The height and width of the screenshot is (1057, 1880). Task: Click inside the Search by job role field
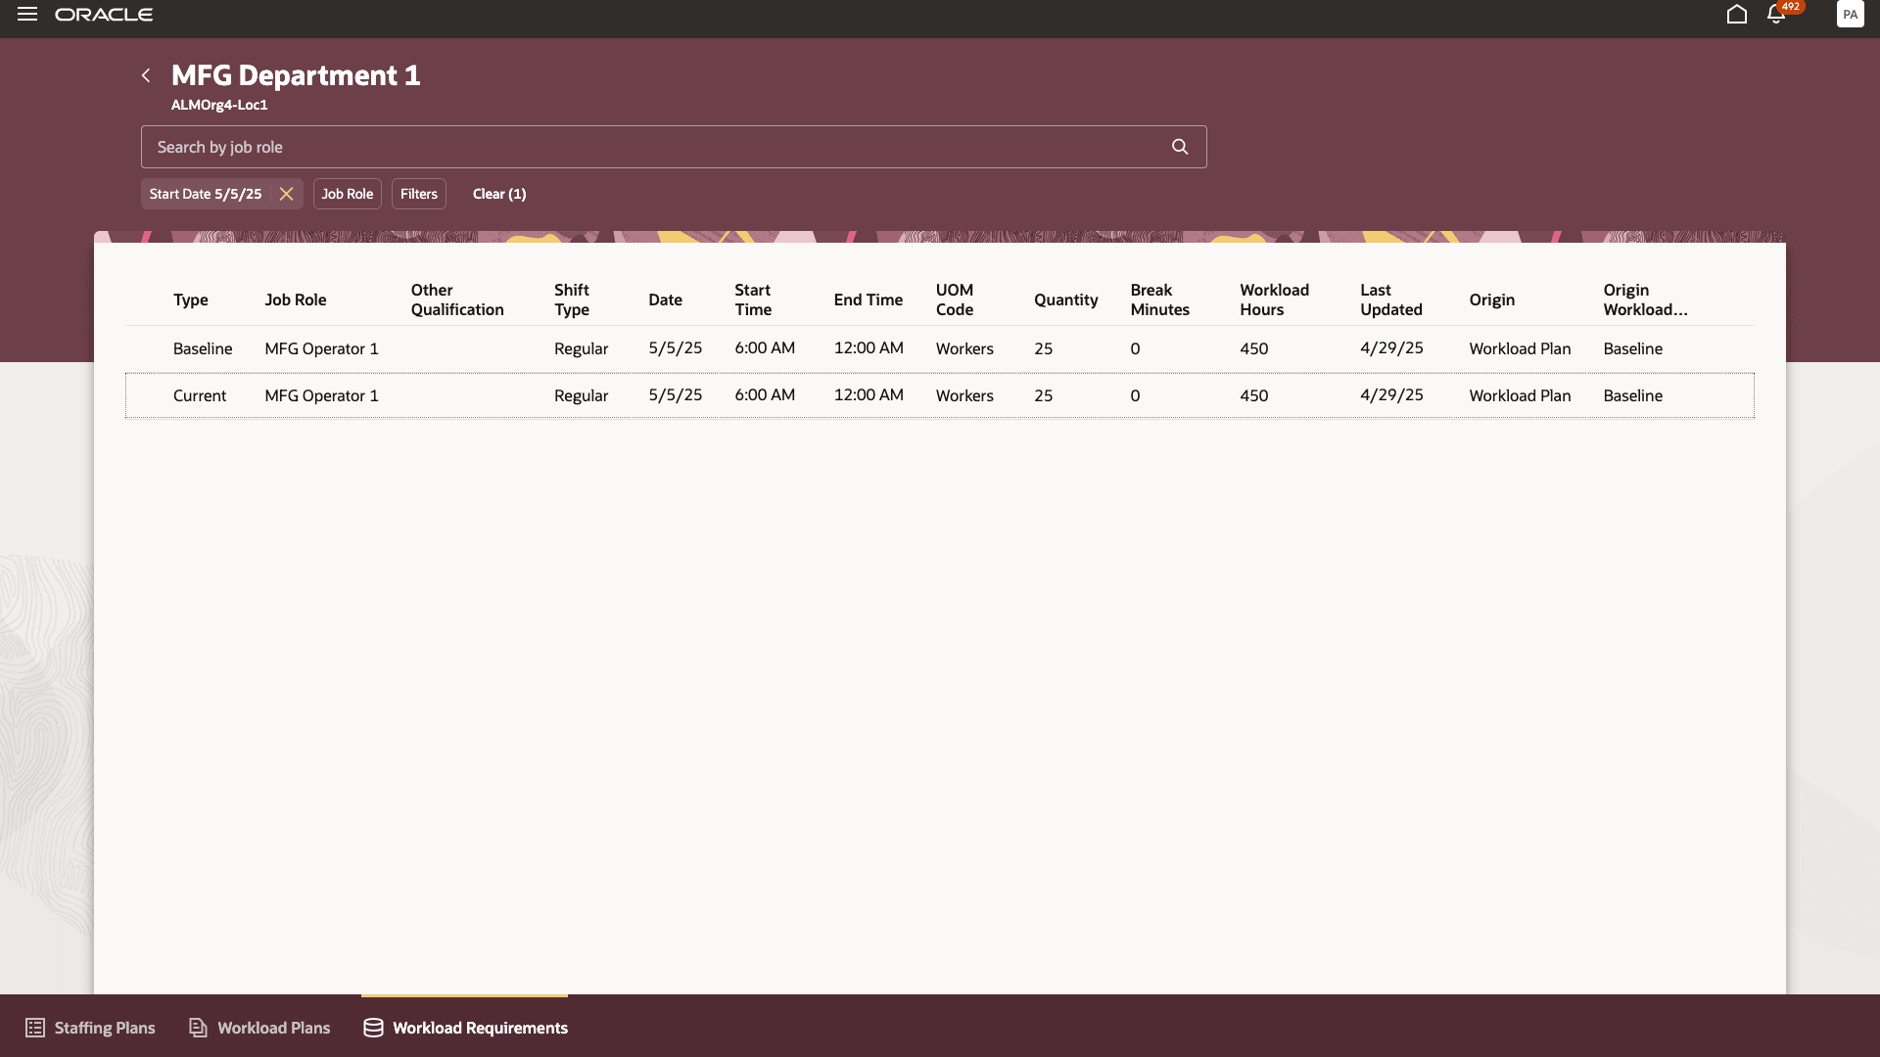(646, 146)
